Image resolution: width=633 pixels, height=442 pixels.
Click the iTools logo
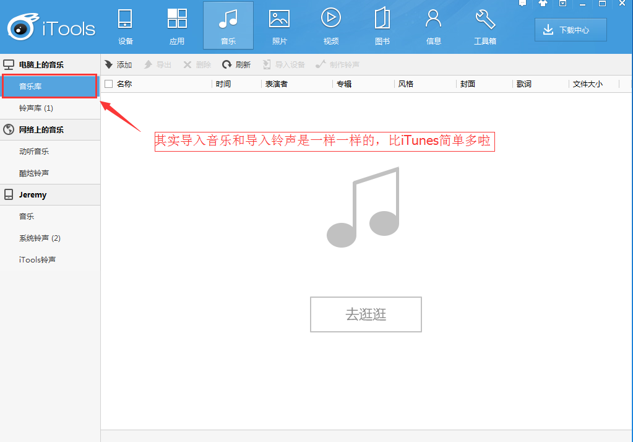[x=51, y=27]
